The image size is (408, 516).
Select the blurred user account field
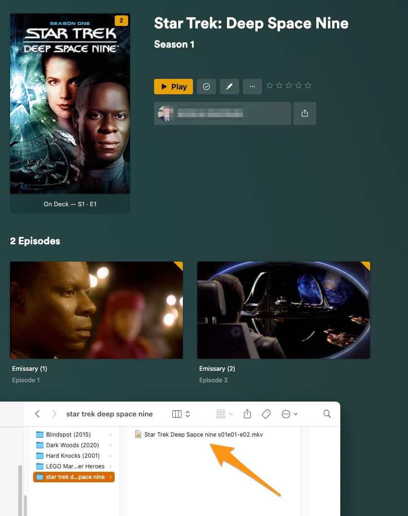click(222, 113)
